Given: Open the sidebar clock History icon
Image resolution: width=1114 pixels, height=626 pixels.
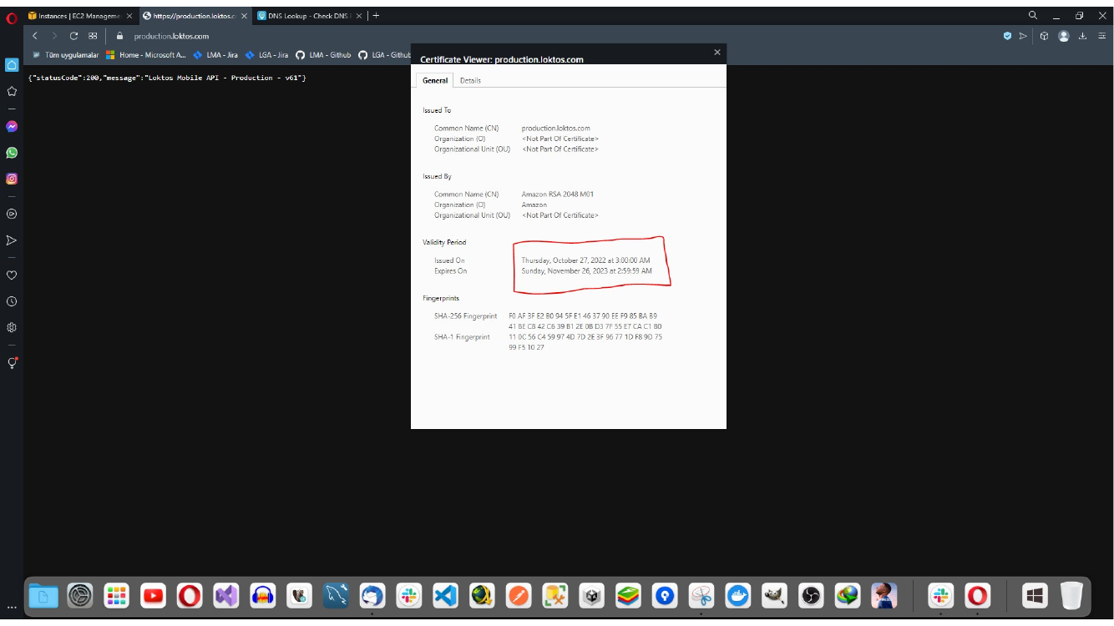Looking at the screenshot, I should 12,301.
